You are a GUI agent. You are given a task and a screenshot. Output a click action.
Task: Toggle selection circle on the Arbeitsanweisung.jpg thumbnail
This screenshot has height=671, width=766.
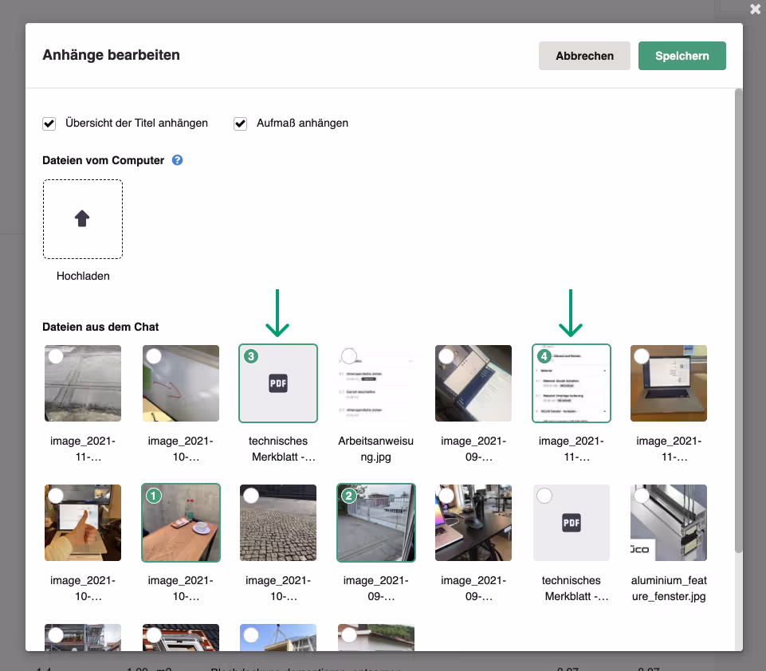pos(349,356)
